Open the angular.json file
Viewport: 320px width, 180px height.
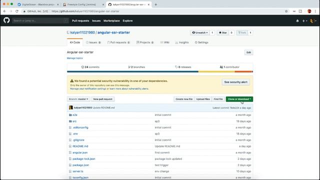click(x=80, y=152)
